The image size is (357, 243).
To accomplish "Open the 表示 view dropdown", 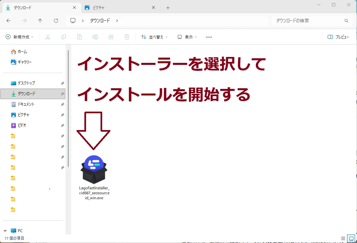I will tap(187, 37).
